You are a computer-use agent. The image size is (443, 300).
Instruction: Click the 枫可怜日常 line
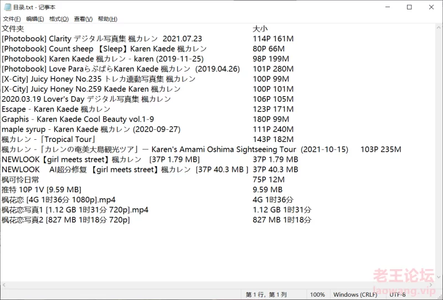point(20,180)
